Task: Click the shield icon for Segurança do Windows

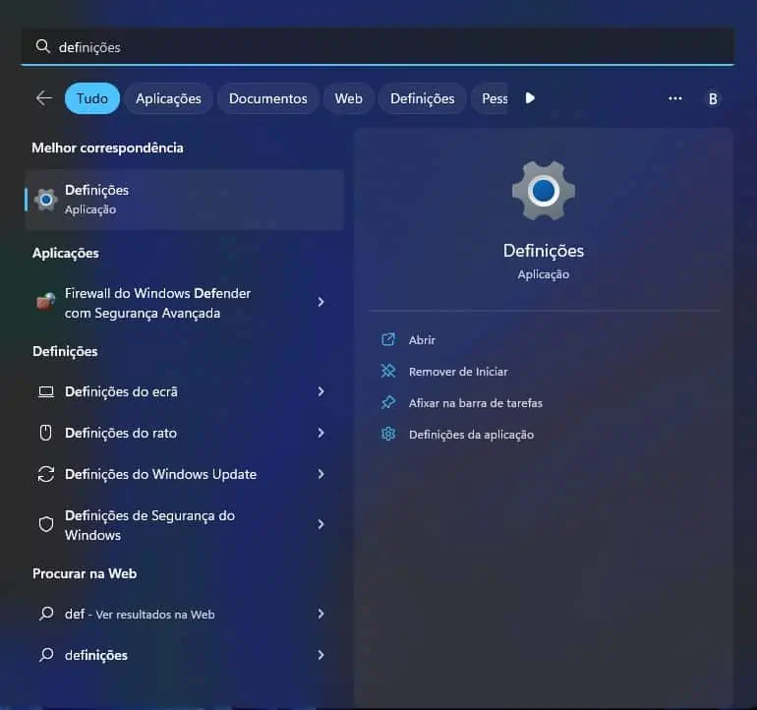Action: coord(46,524)
